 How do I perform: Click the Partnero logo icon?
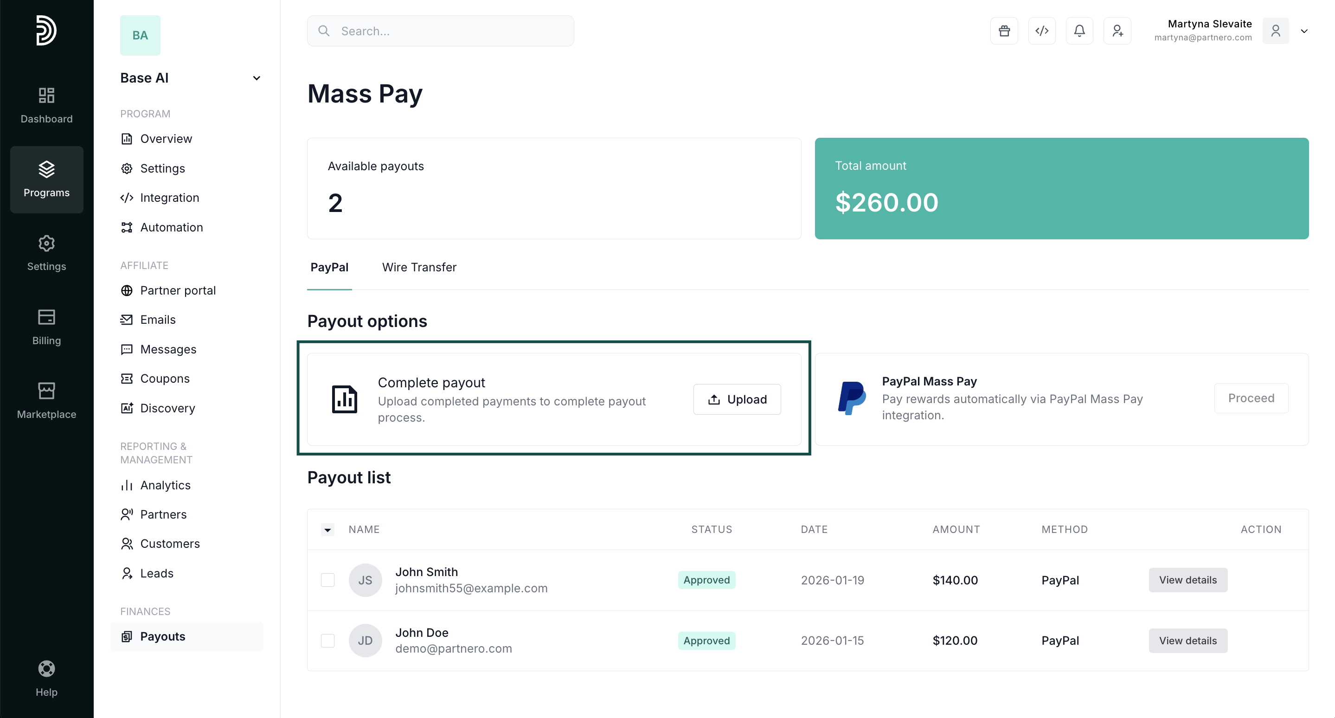pyautogui.click(x=46, y=31)
